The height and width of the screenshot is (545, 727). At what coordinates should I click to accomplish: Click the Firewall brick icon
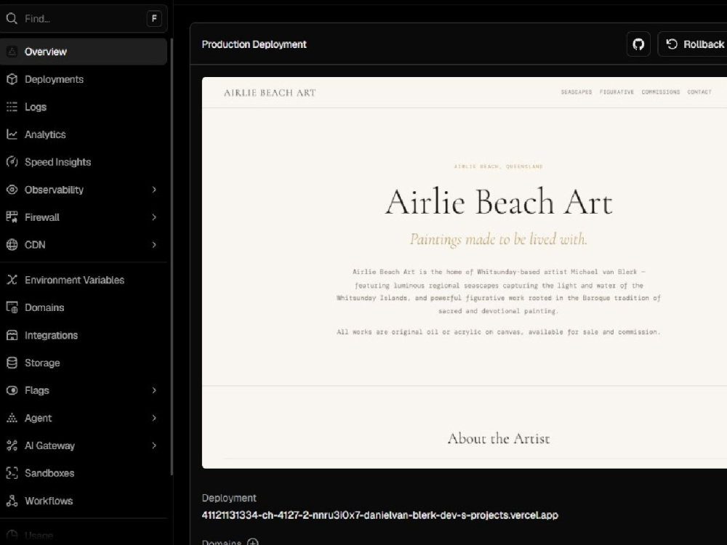tap(12, 217)
